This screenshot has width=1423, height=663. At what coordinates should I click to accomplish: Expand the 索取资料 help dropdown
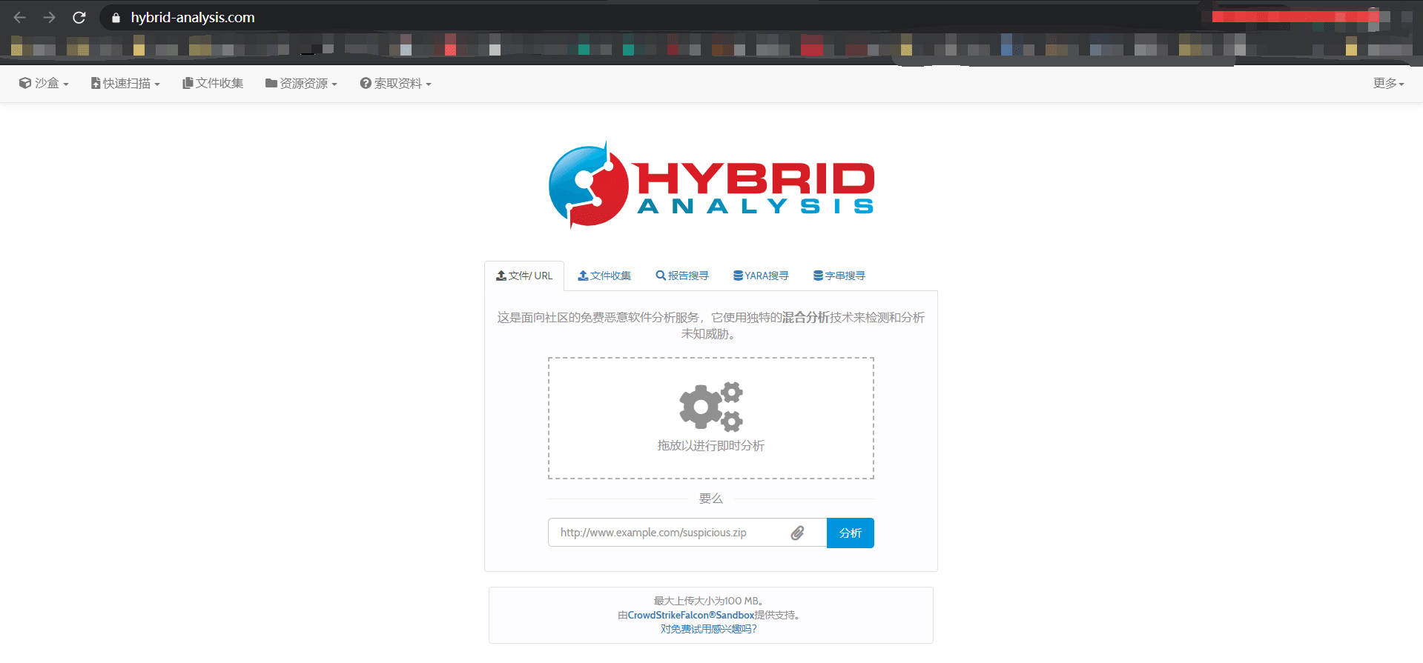[395, 84]
